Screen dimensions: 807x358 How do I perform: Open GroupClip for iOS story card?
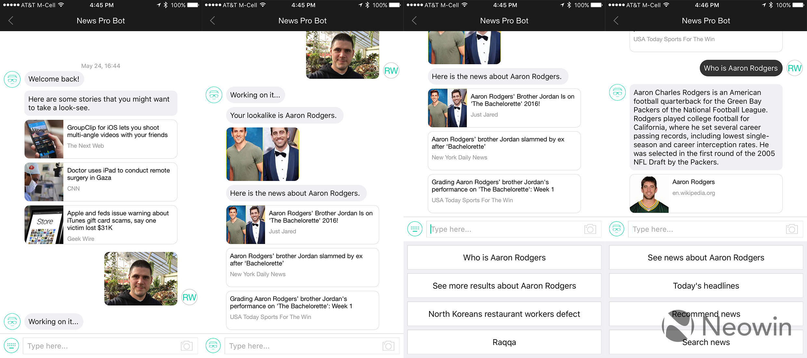[101, 139]
